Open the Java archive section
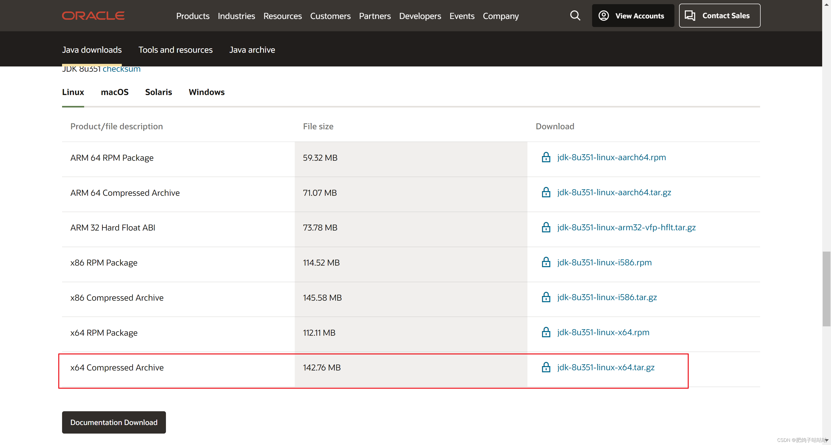Image resolution: width=831 pixels, height=445 pixels. pos(252,50)
